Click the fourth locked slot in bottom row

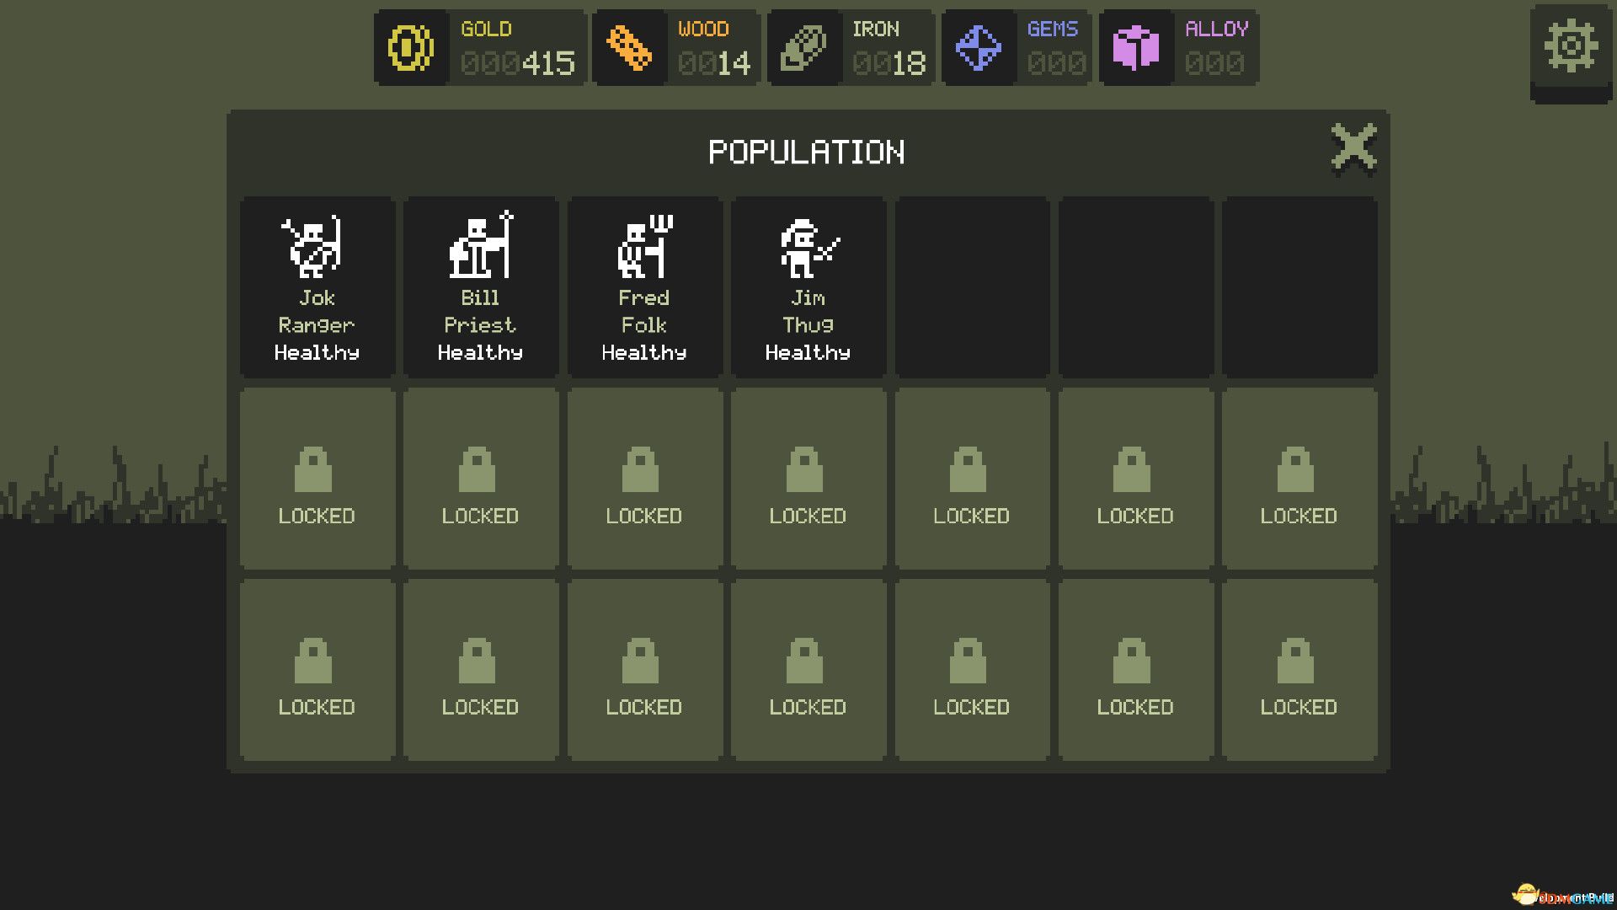tap(808, 670)
